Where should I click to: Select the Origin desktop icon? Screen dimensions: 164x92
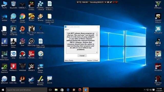(x=23, y=30)
